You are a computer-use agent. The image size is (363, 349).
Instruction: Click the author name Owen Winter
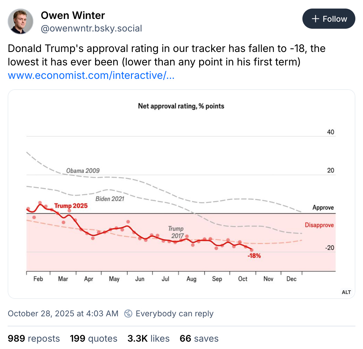[x=73, y=15]
